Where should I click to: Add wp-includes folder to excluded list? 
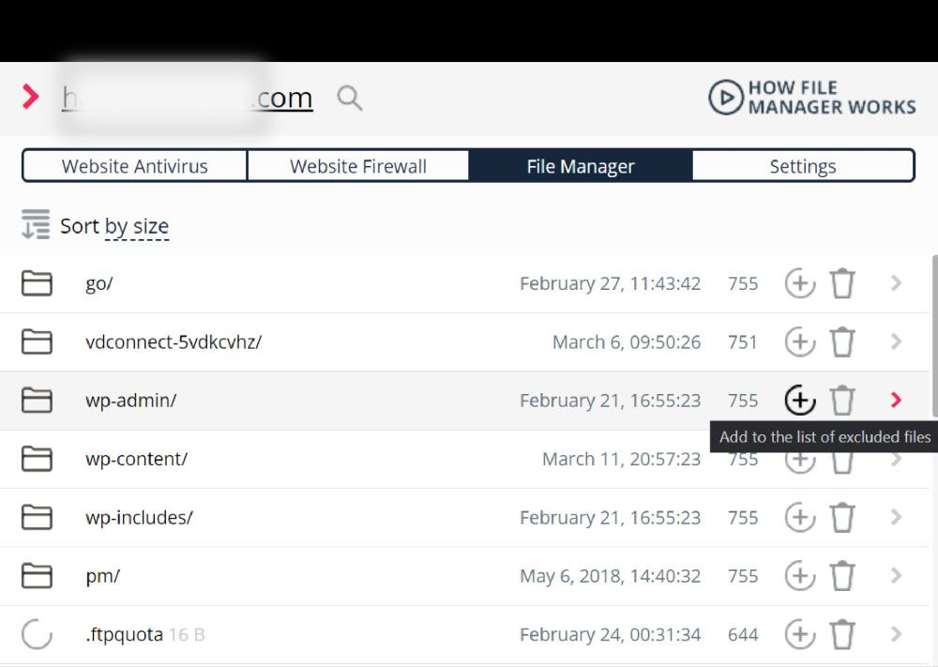799,518
